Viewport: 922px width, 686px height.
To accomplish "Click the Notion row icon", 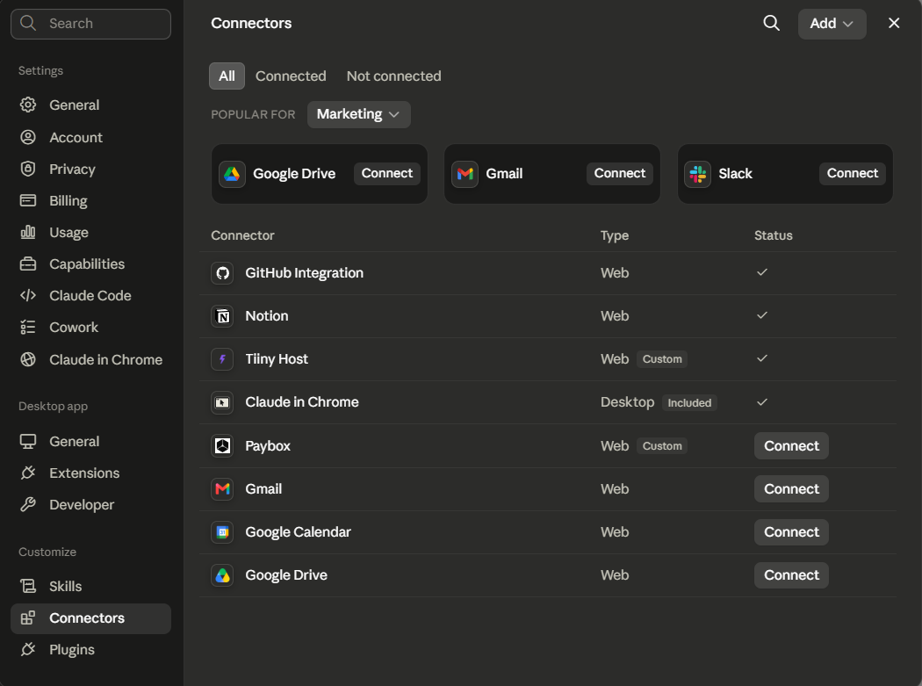I will [222, 316].
